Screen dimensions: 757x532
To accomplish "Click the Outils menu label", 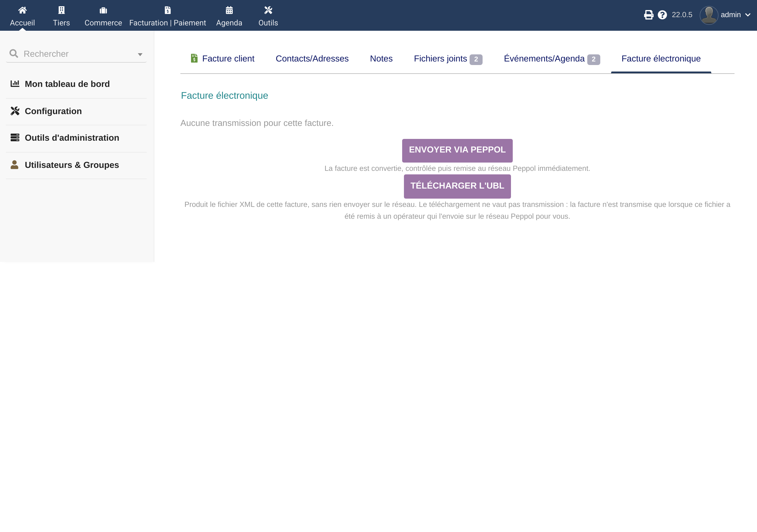I will pyautogui.click(x=268, y=23).
